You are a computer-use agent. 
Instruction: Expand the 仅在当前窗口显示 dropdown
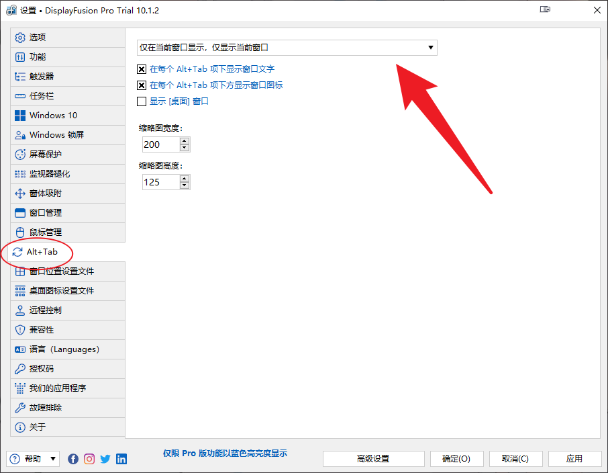pos(287,48)
